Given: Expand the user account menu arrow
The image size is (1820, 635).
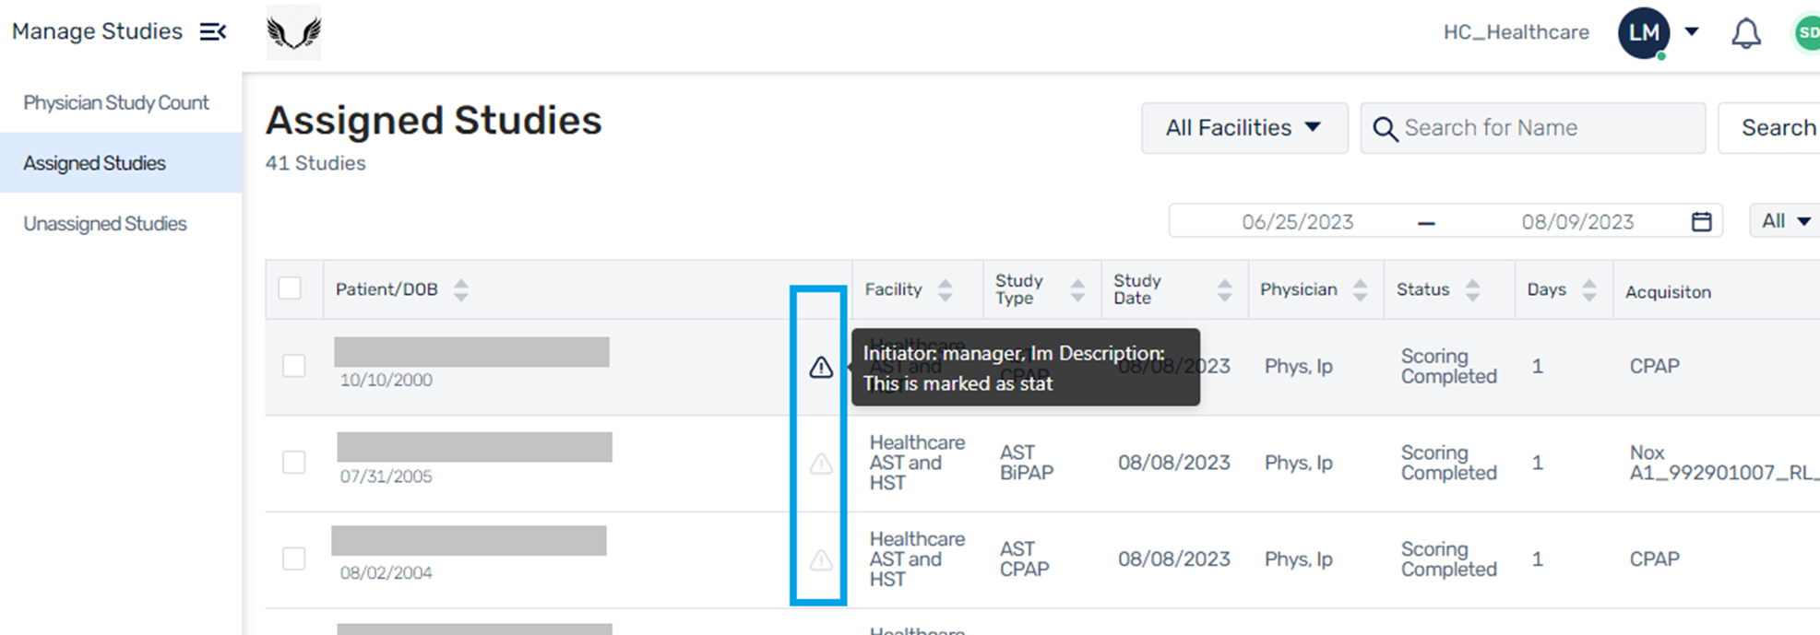Looking at the screenshot, I should (1692, 31).
